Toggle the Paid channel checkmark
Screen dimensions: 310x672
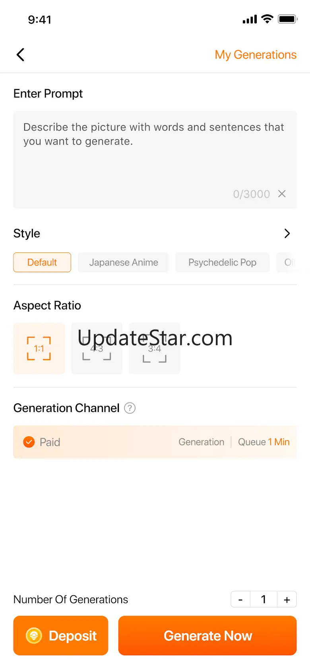(x=29, y=442)
